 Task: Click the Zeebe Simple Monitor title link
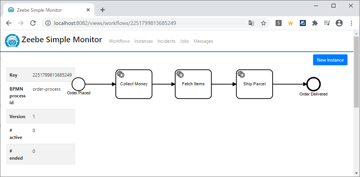point(62,40)
